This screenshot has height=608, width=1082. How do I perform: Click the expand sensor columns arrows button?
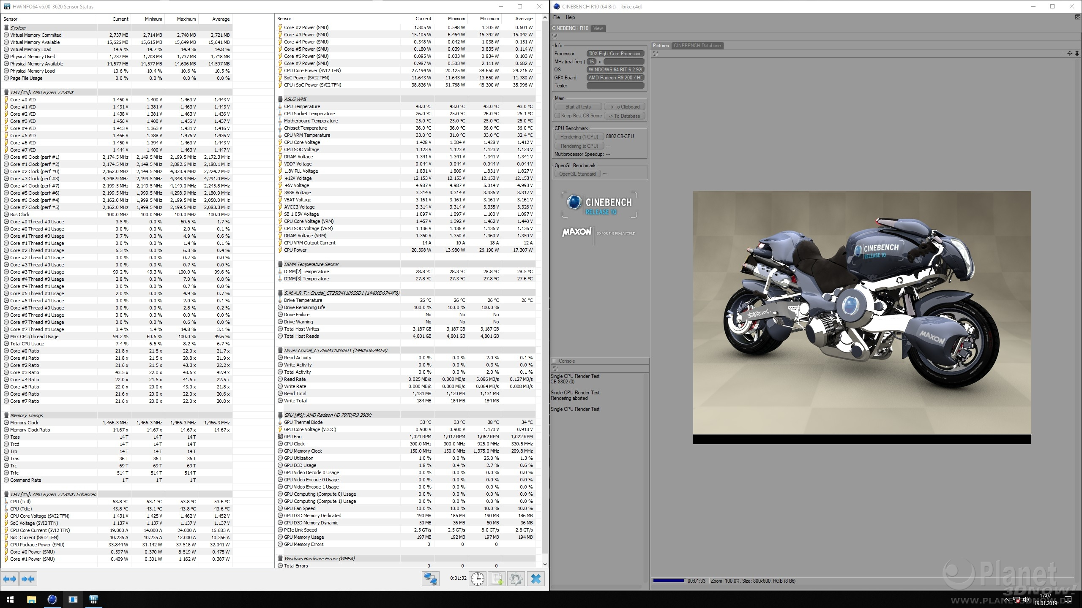tap(10, 579)
